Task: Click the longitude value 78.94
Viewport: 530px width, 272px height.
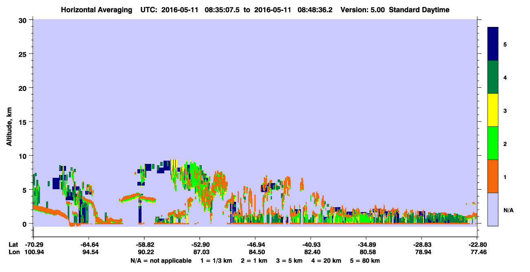Action: click(x=422, y=252)
